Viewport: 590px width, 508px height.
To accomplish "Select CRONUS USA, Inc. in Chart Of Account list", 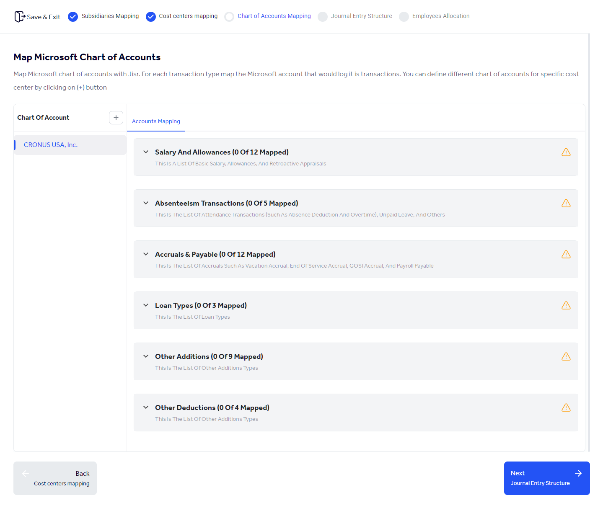I will tap(50, 144).
